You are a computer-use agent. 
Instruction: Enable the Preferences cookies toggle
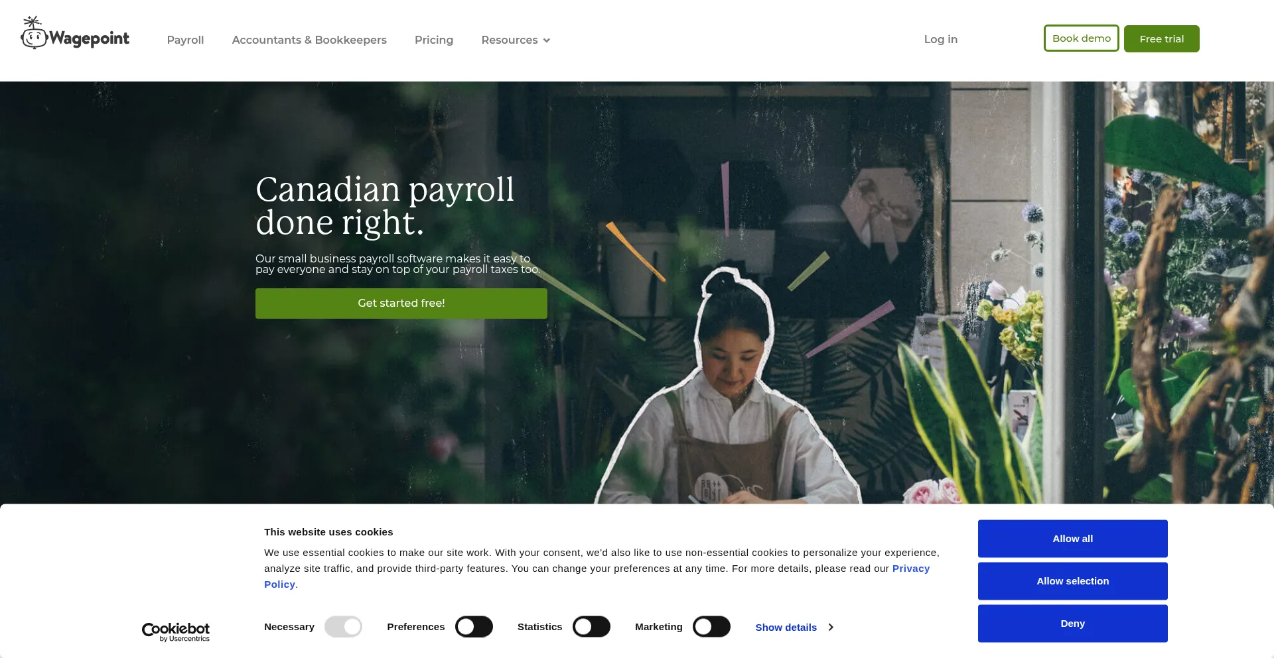pos(474,626)
